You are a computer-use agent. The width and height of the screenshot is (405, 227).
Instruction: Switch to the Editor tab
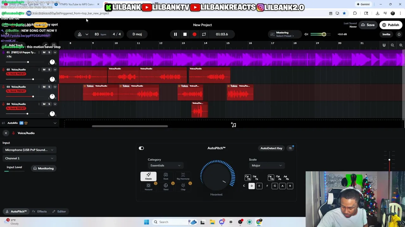click(x=59, y=212)
